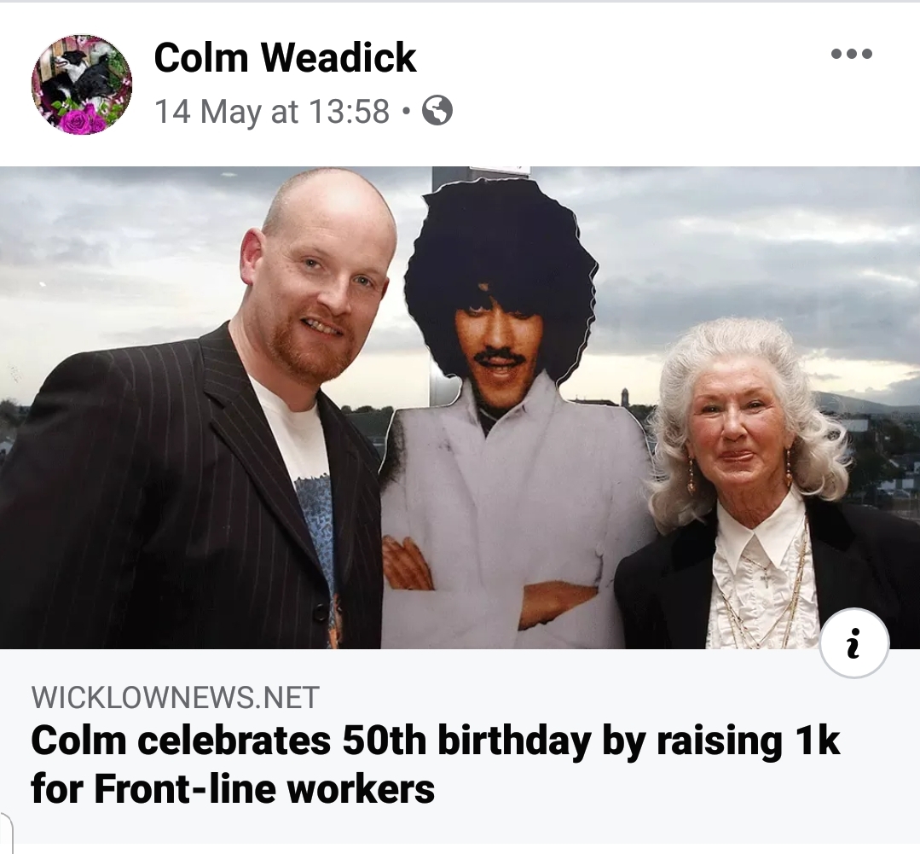The image size is (920, 854).
Task: Click the partial rounded icon at bottom left
Action: 6,833
